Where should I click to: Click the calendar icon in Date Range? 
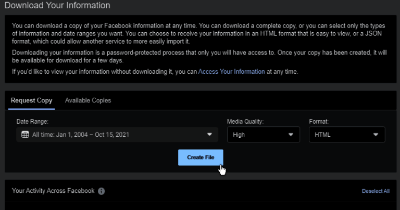pos(25,135)
